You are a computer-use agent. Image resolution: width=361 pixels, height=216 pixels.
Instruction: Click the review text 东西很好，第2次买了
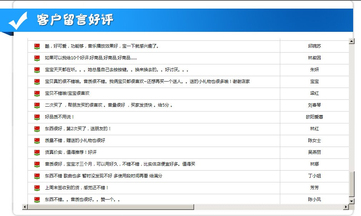click(x=78, y=129)
